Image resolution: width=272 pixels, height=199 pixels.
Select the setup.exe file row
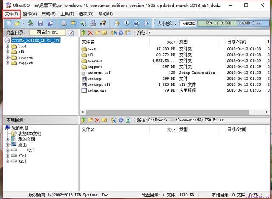point(175,90)
